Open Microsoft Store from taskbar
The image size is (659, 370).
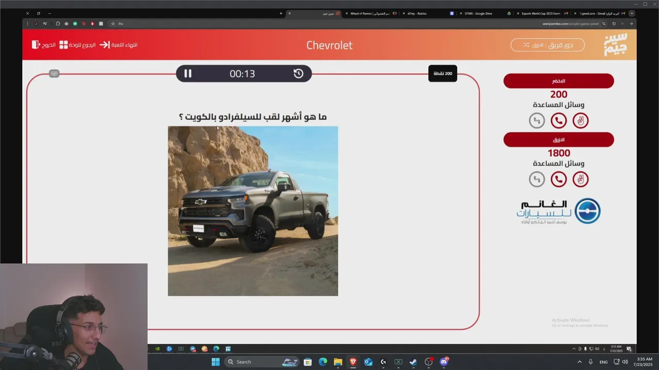click(x=307, y=362)
